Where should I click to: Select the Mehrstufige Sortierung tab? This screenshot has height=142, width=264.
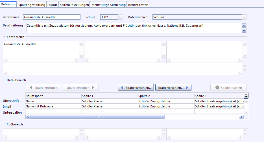[108, 5]
